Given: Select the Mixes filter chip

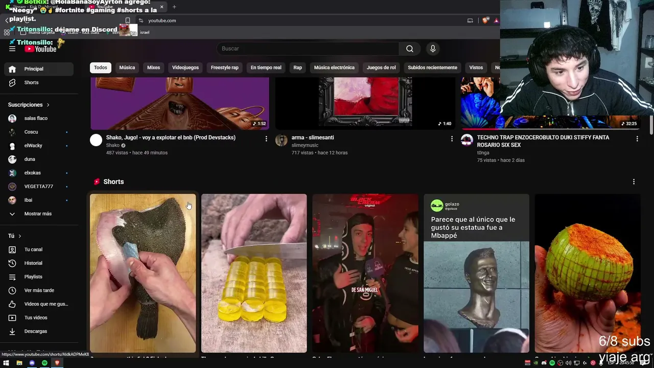Looking at the screenshot, I should click(x=153, y=67).
